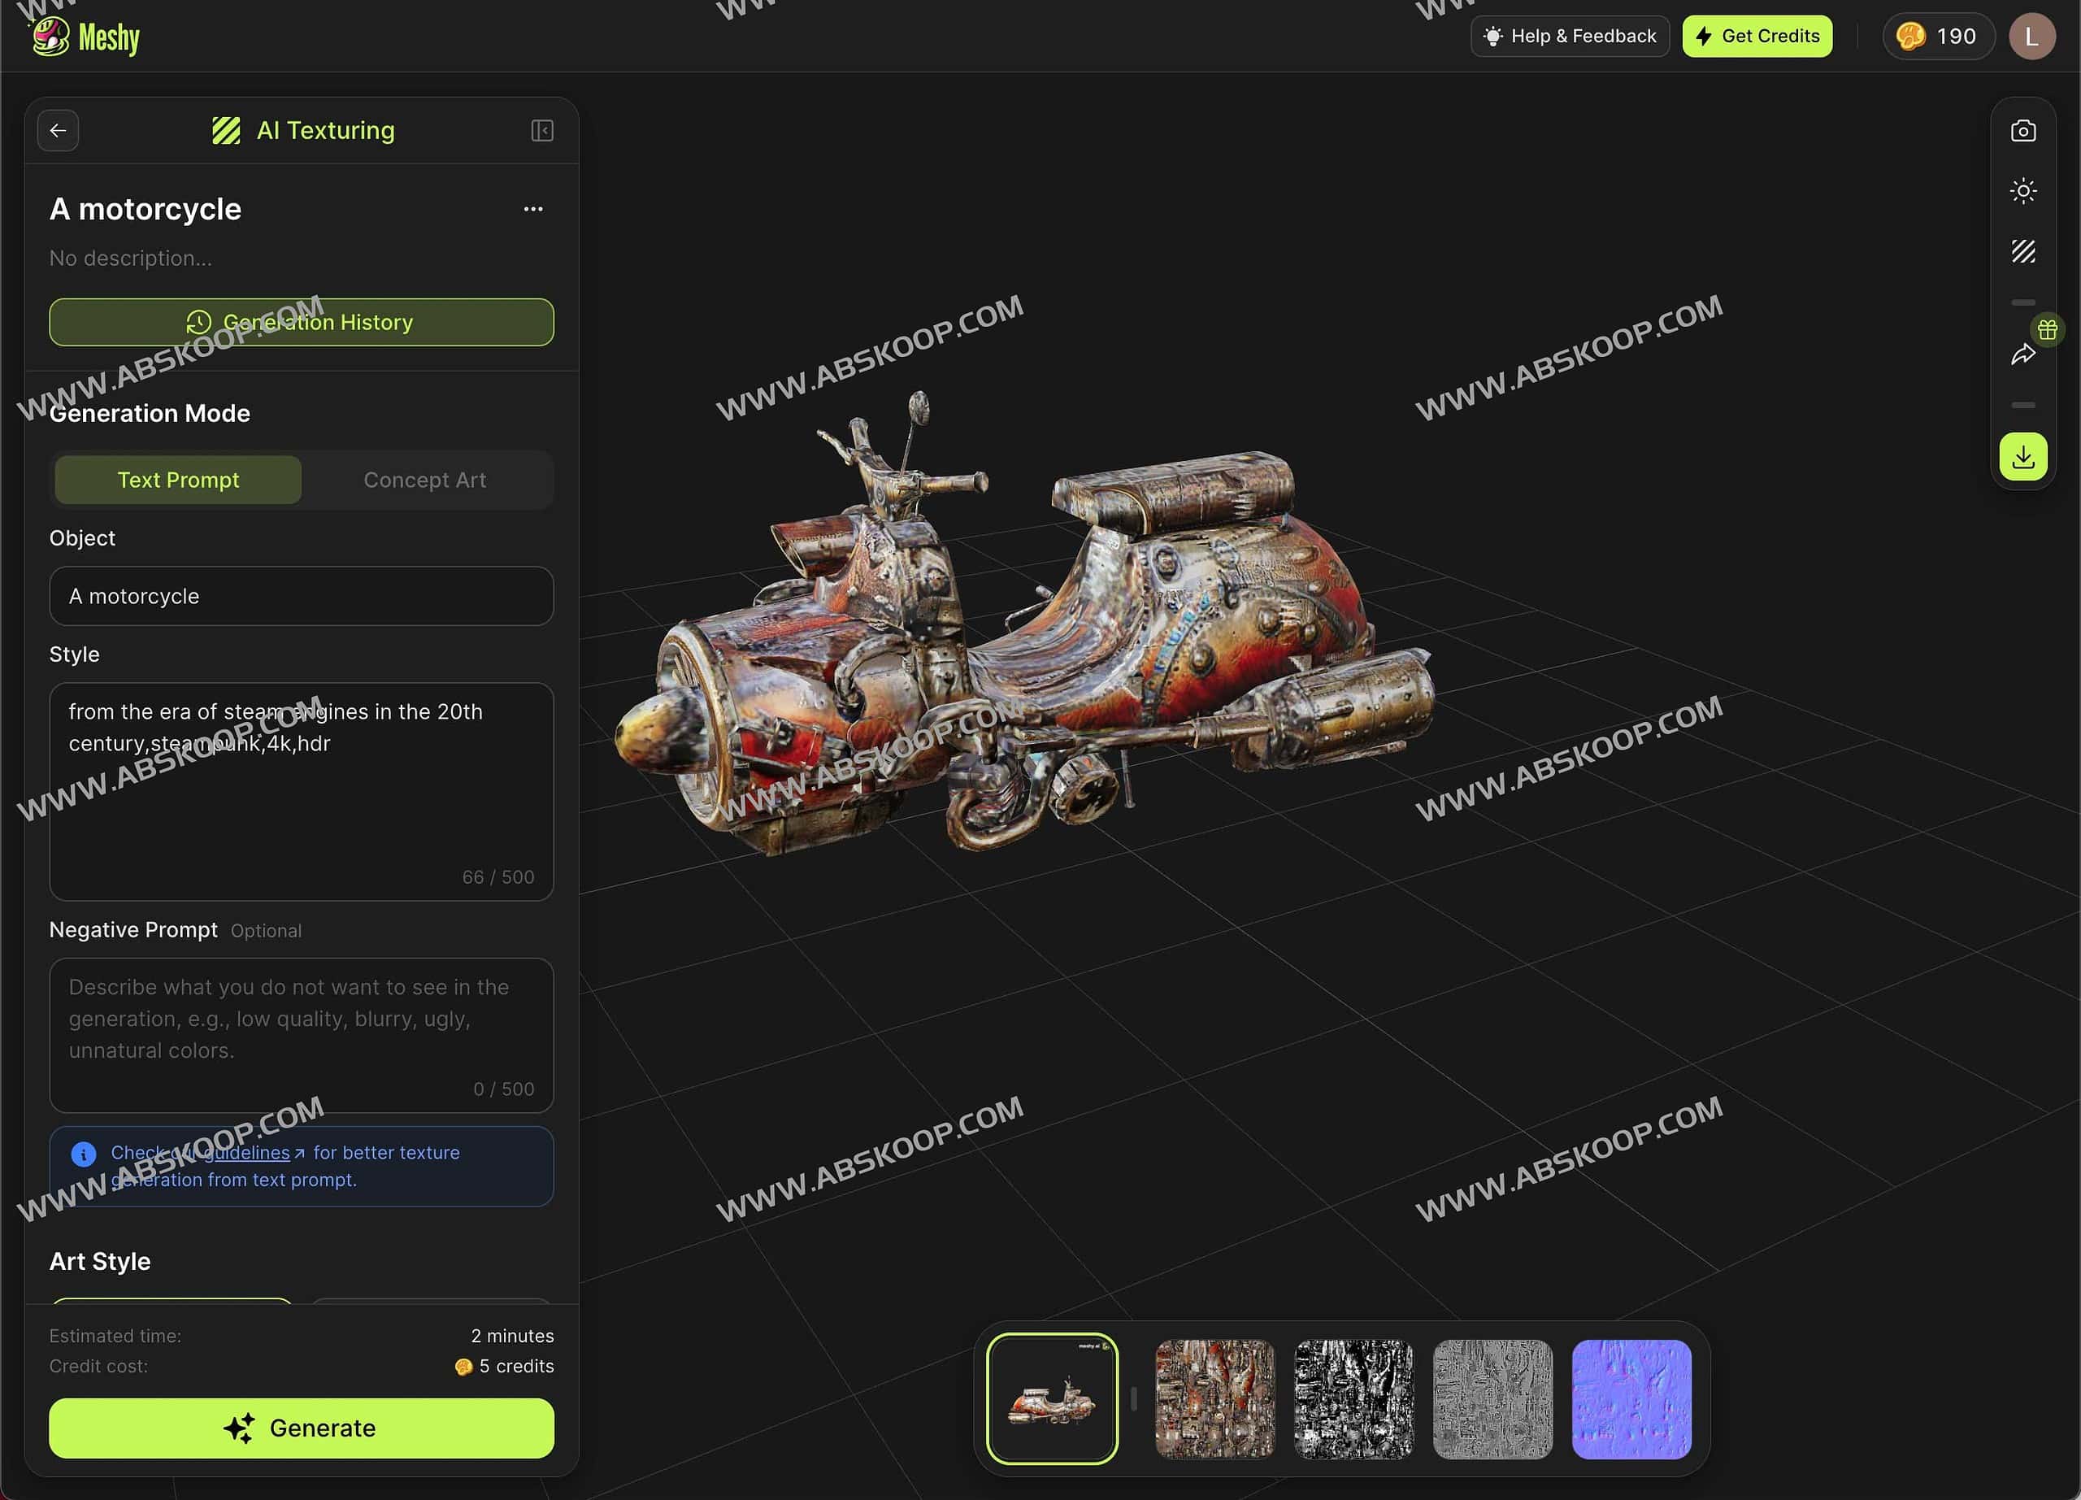2081x1500 pixels.
Task: Collapse the AI Texturing side panel
Action: [541, 130]
